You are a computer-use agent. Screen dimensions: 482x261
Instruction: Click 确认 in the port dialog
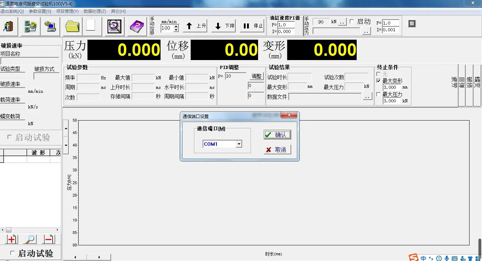(x=277, y=135)
